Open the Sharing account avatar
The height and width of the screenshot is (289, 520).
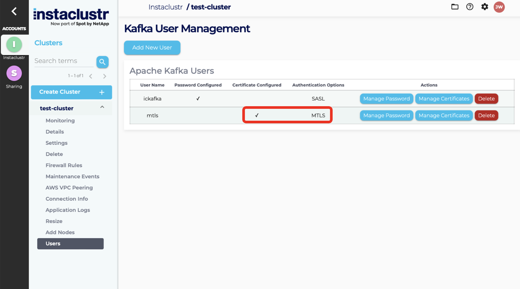[14, 73]
